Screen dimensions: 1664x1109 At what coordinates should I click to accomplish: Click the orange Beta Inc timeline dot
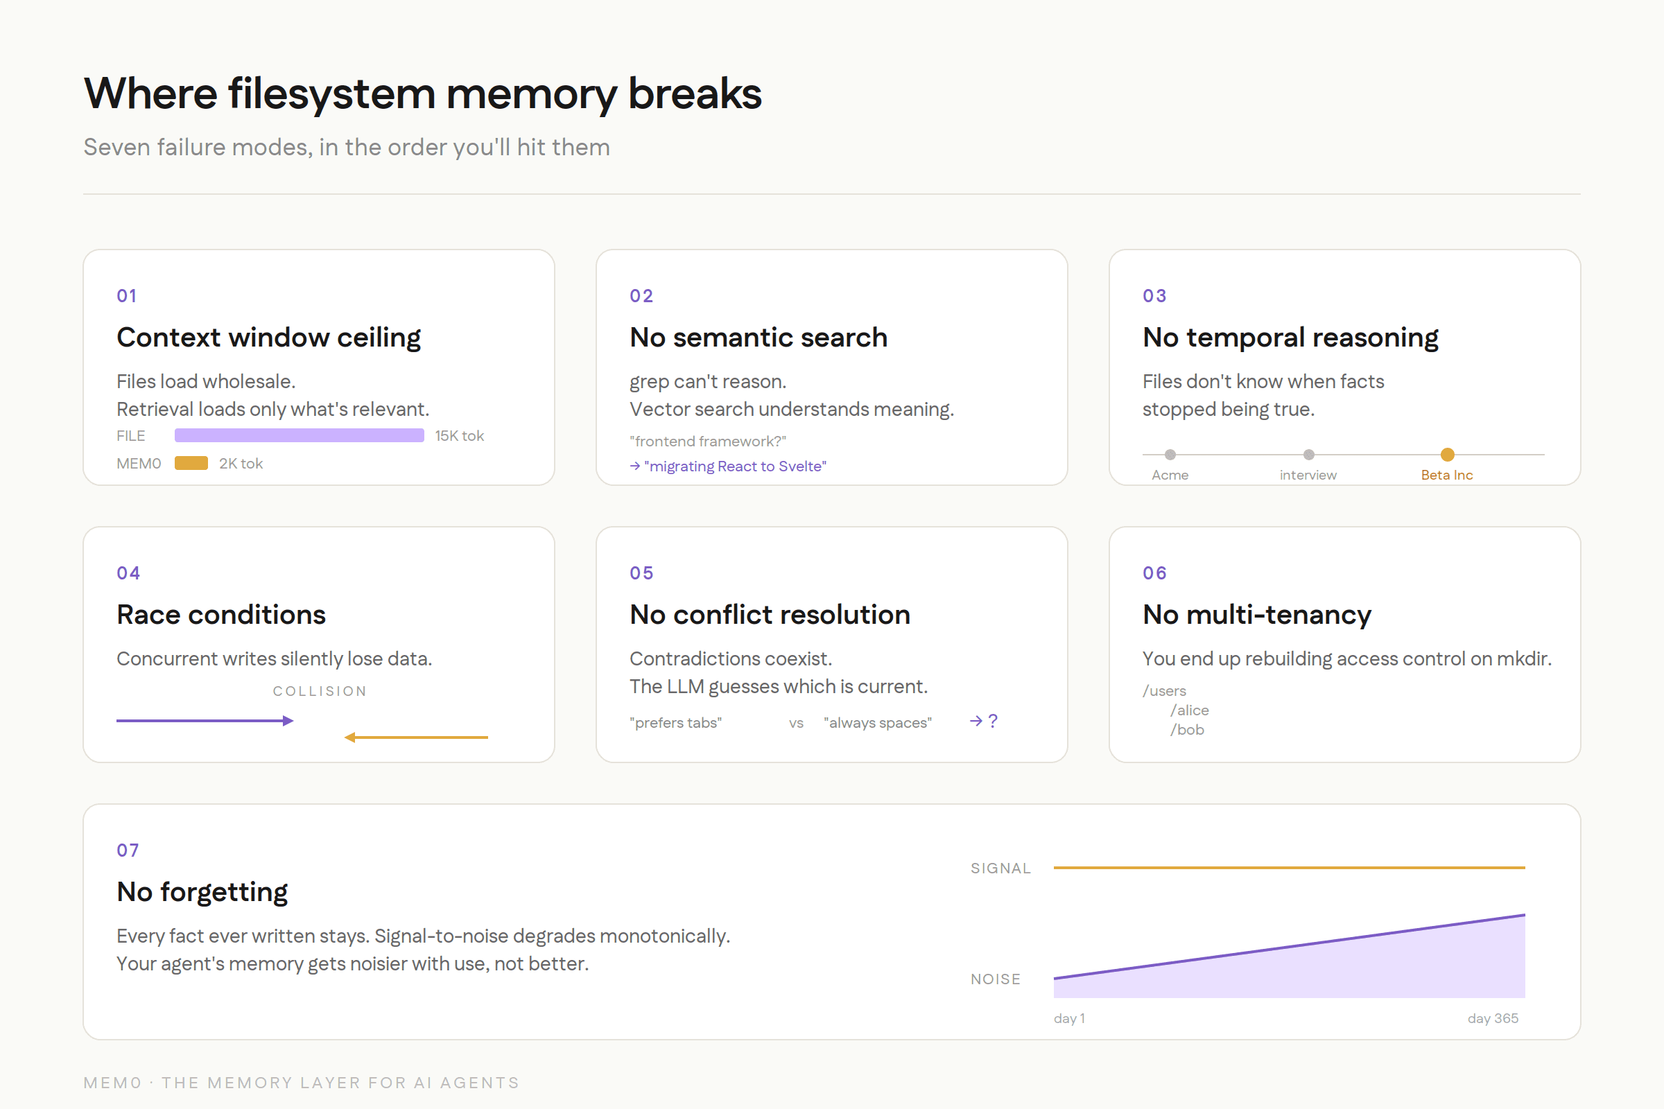tap(1447, 455)
